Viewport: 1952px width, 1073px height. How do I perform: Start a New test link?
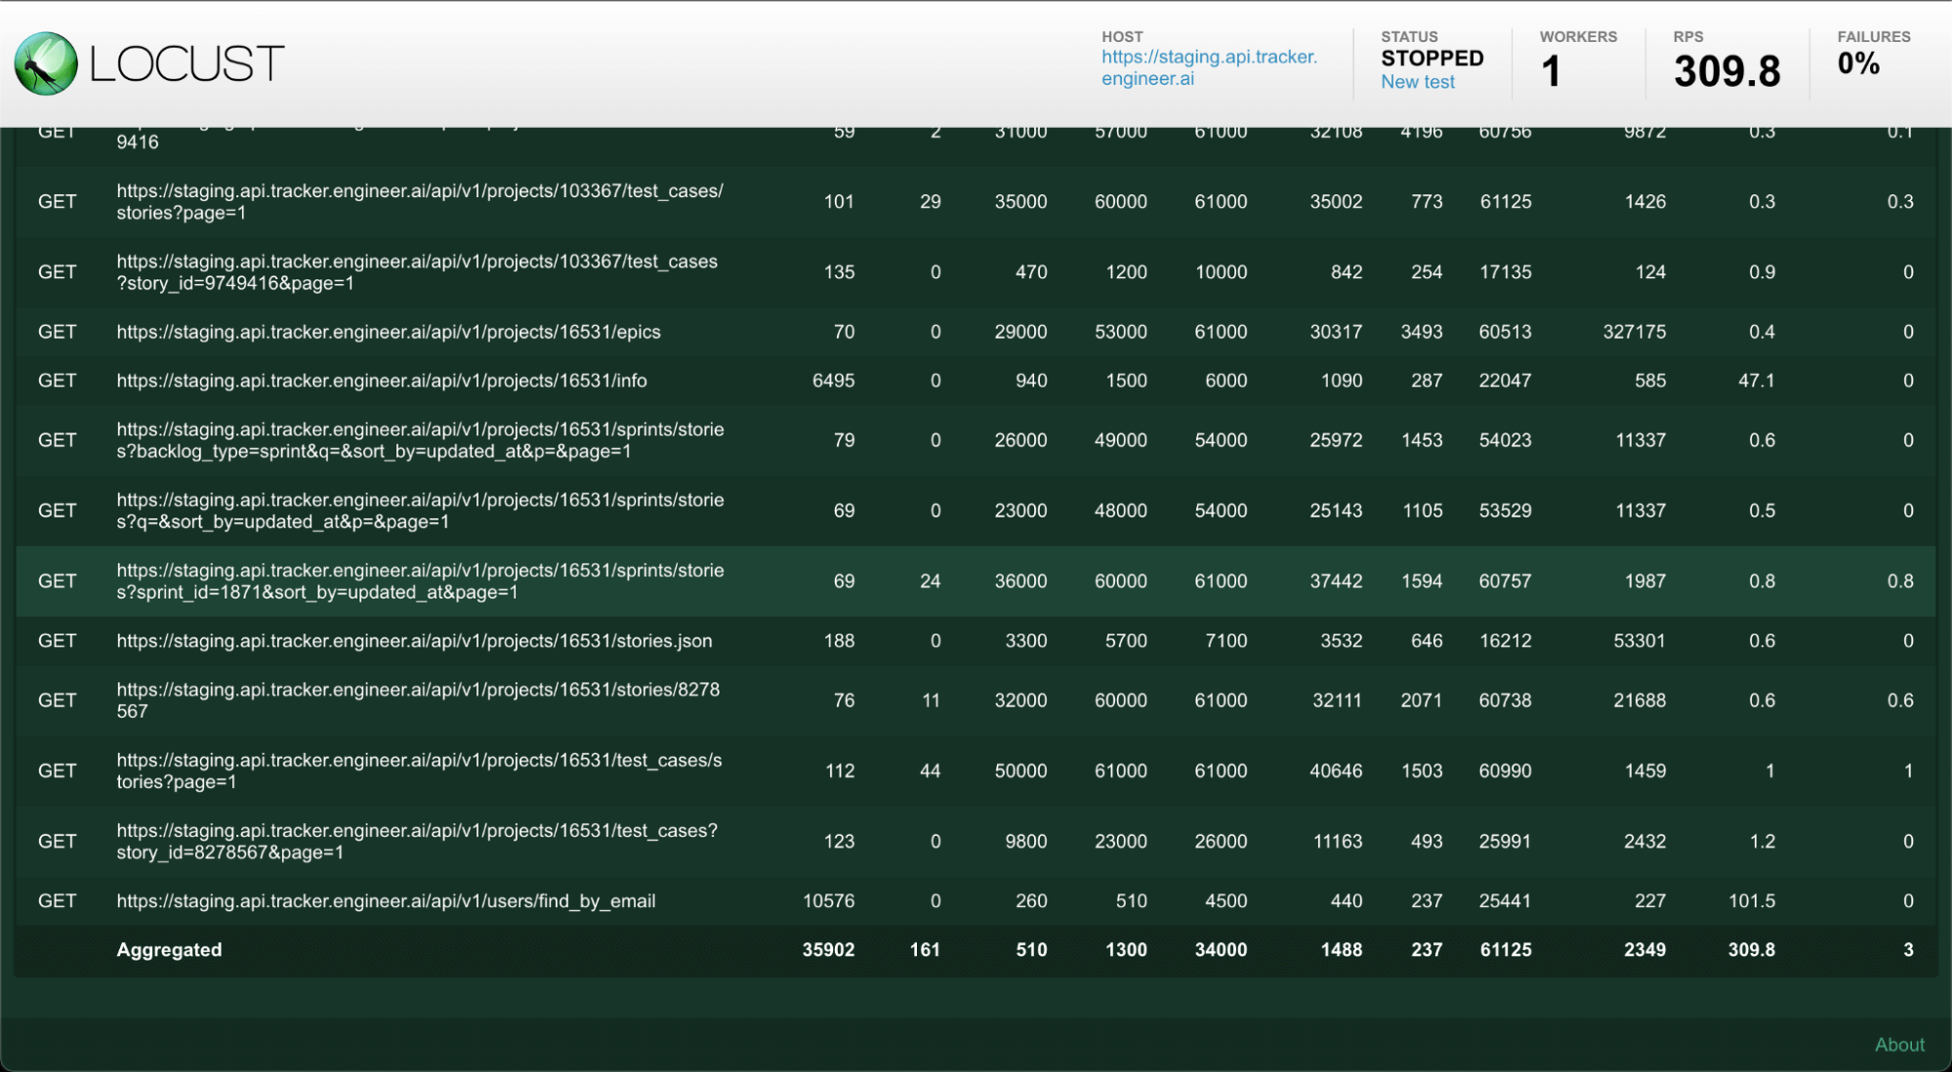[x=1417, y=83]
